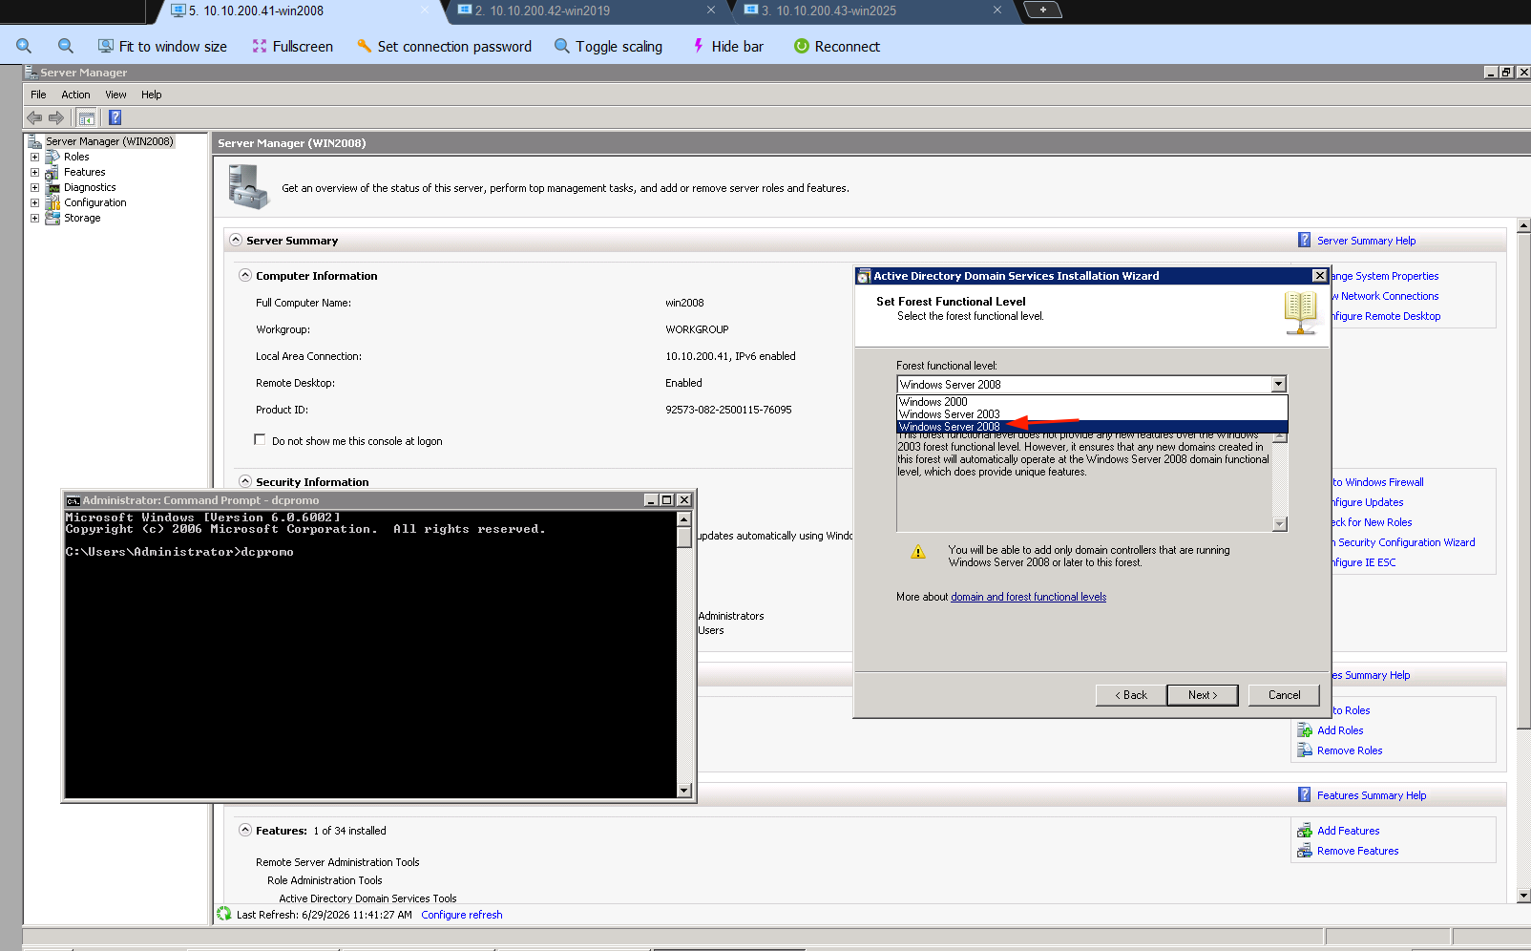Viewport: 1531px width, 951px height.
Task: Click Server Manager main pane scroll down arrow
Action: 1523,896
